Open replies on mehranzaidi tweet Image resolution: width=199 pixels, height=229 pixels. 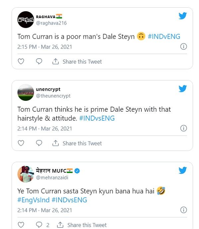click(x=42, y=225)
